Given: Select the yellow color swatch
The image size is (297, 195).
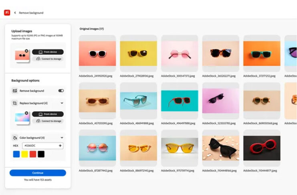Looking at the screenshot, I should 24,154.
